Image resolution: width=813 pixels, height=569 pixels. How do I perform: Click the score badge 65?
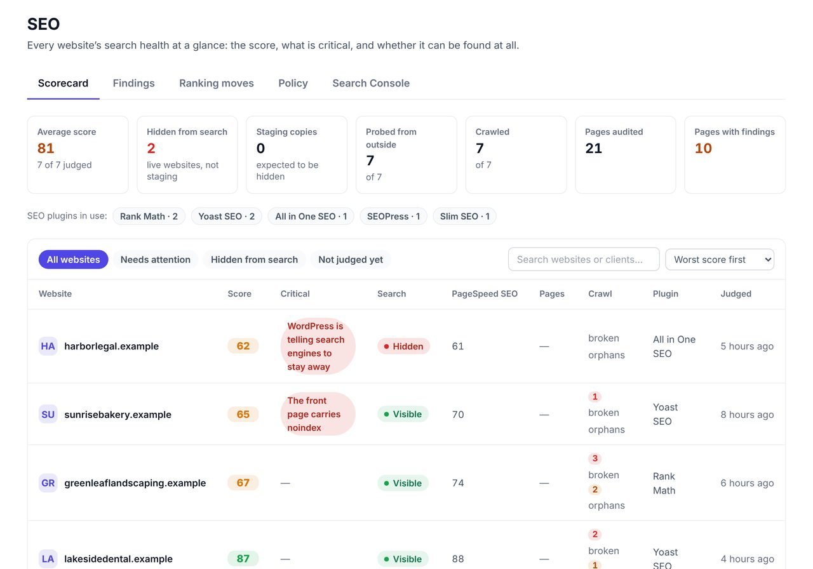(243, 414)
